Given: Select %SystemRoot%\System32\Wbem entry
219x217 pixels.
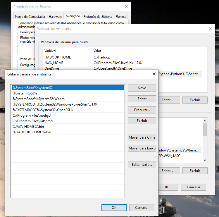Looking at the screenshot, I should click(68, 99).
